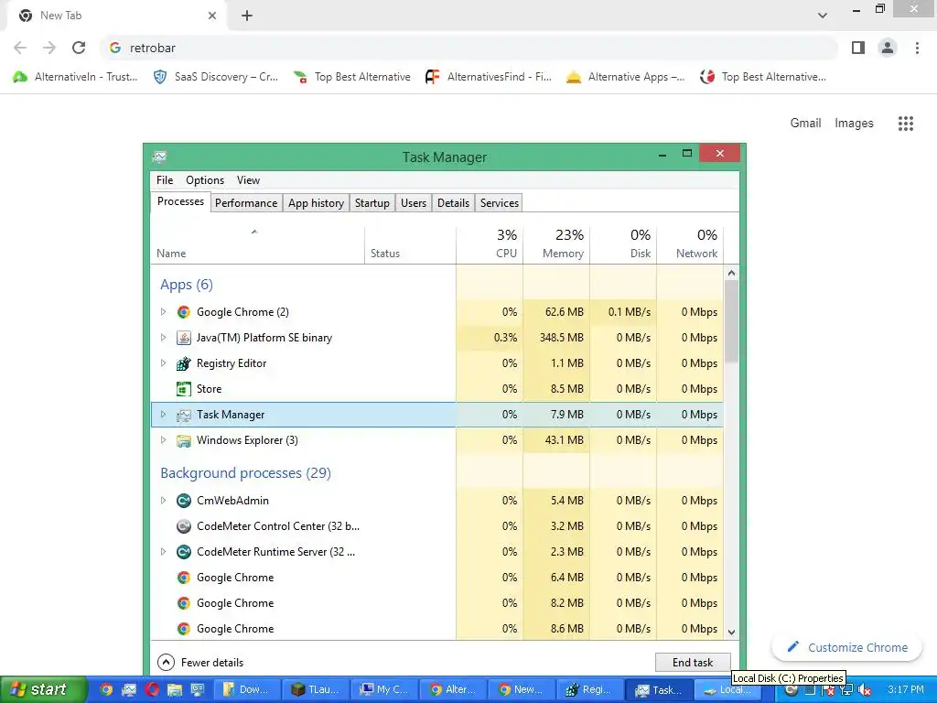Expand Windows Explorer (3) group
Viewport: 937px width, 703px height.
point(163,440)
